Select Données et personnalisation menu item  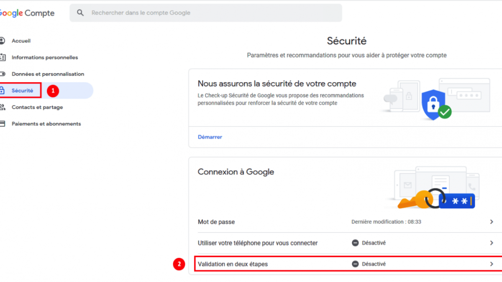pyautogui.click(x=48, y=74)
